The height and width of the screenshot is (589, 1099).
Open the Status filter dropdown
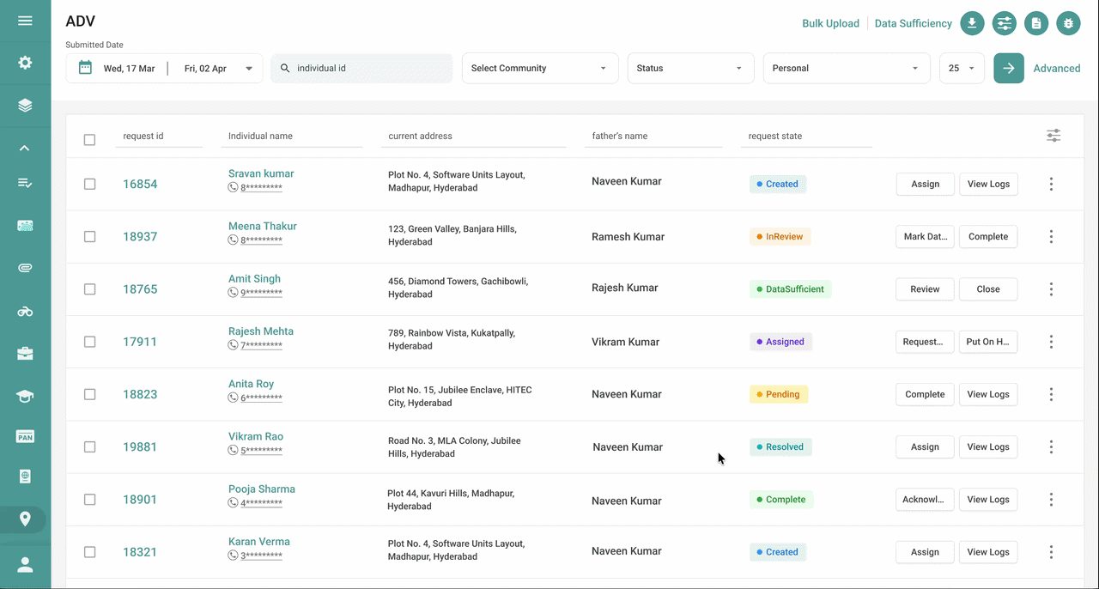tap(690, 68)
